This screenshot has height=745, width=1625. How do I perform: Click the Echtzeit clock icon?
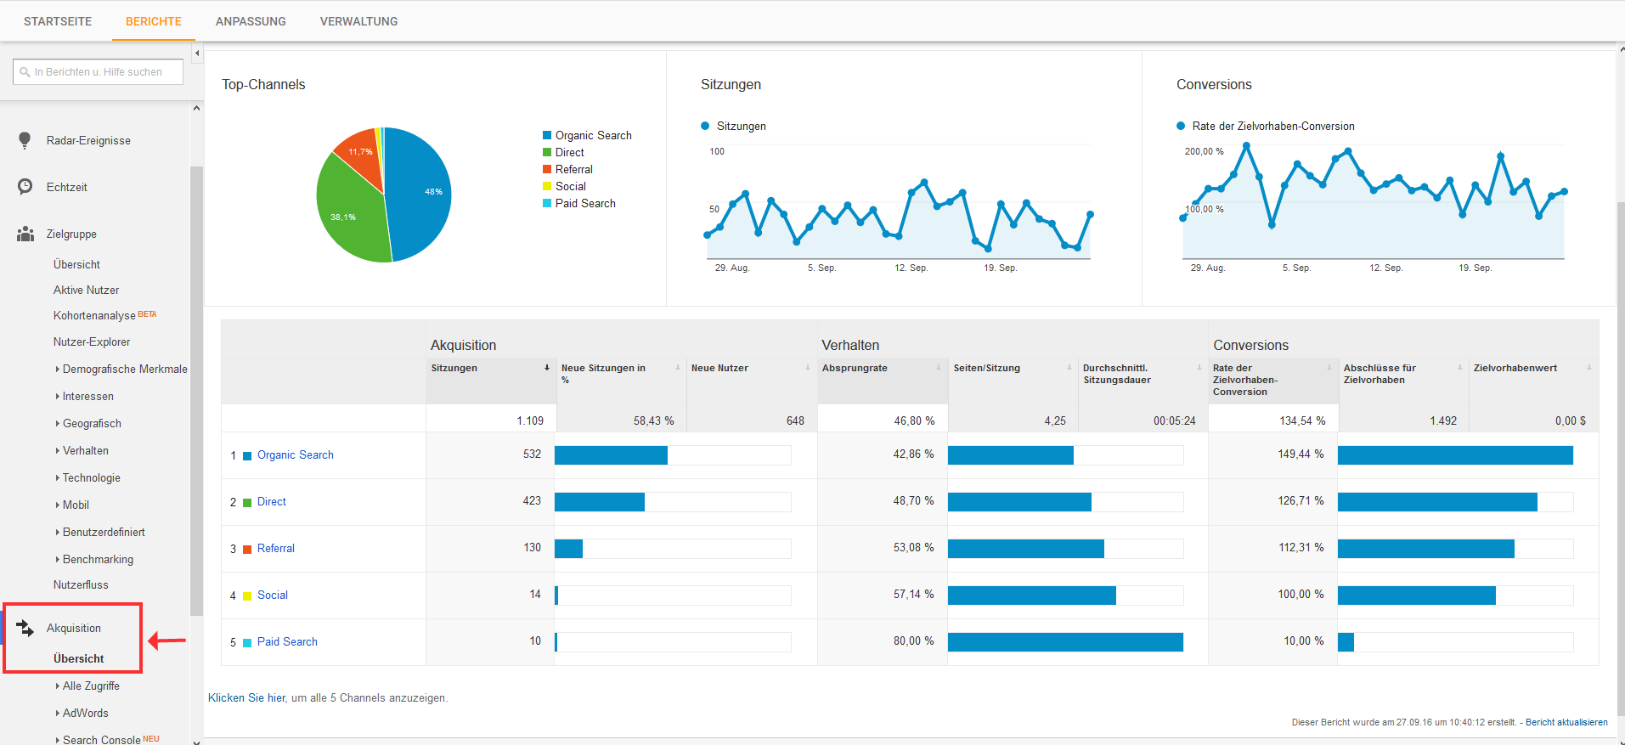(25, 187)
